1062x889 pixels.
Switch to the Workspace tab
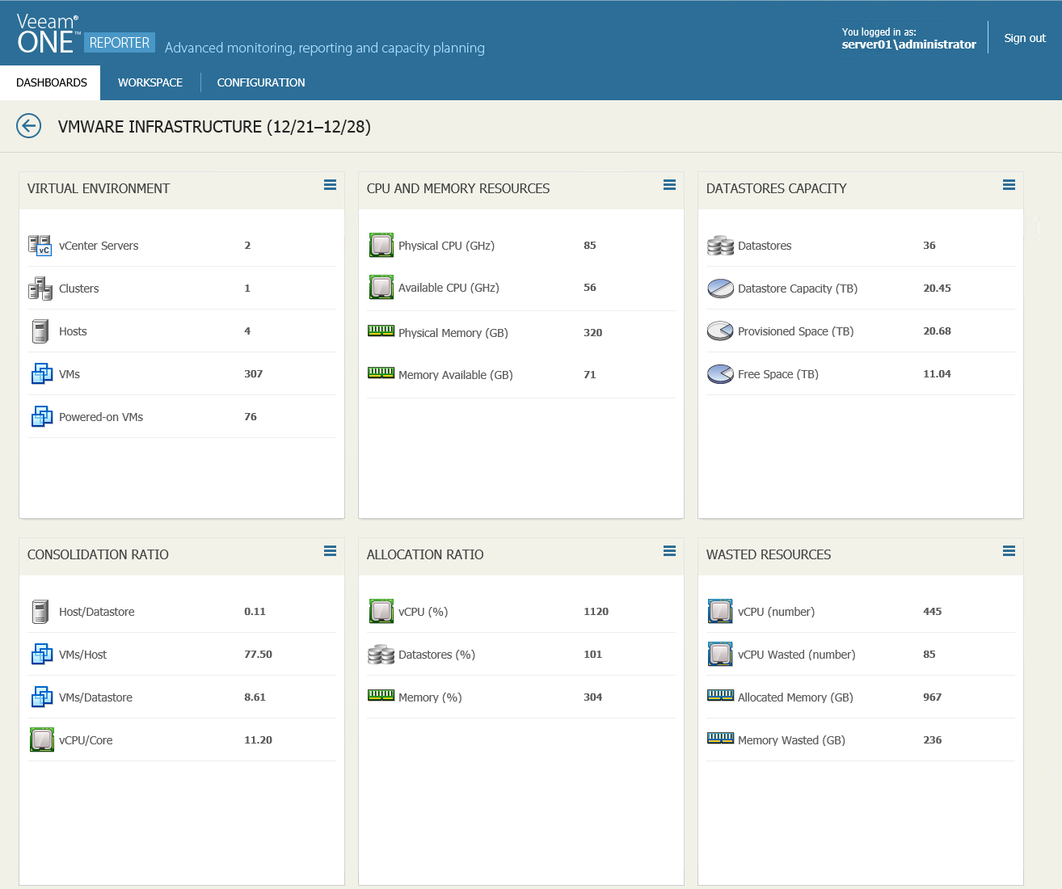coord(150,82)
